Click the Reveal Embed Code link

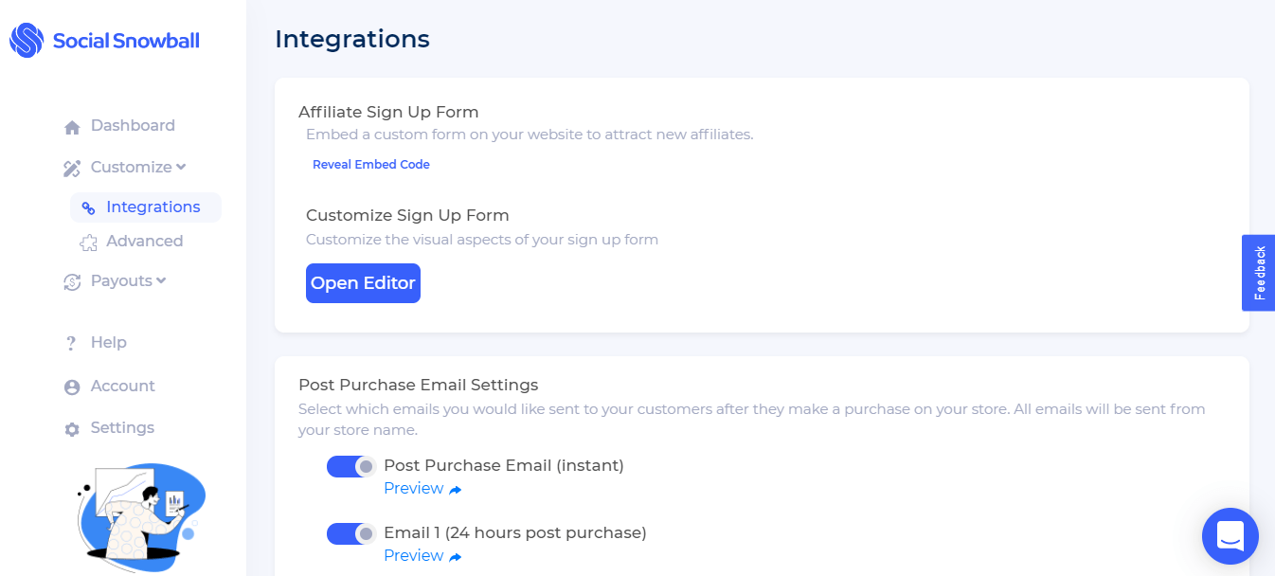click(x=371, y=165)
